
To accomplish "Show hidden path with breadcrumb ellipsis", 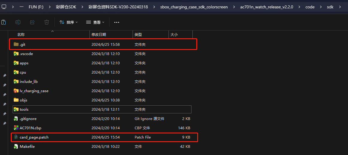I will coord(22,7).
